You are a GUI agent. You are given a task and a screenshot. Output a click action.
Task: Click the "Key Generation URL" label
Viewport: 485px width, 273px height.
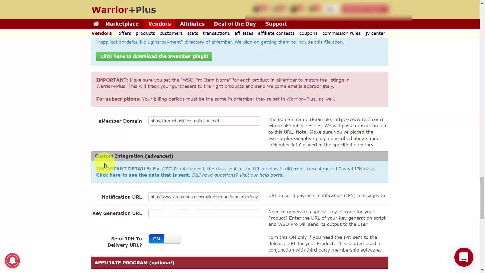pyautogui.click(x=117, y=213)
